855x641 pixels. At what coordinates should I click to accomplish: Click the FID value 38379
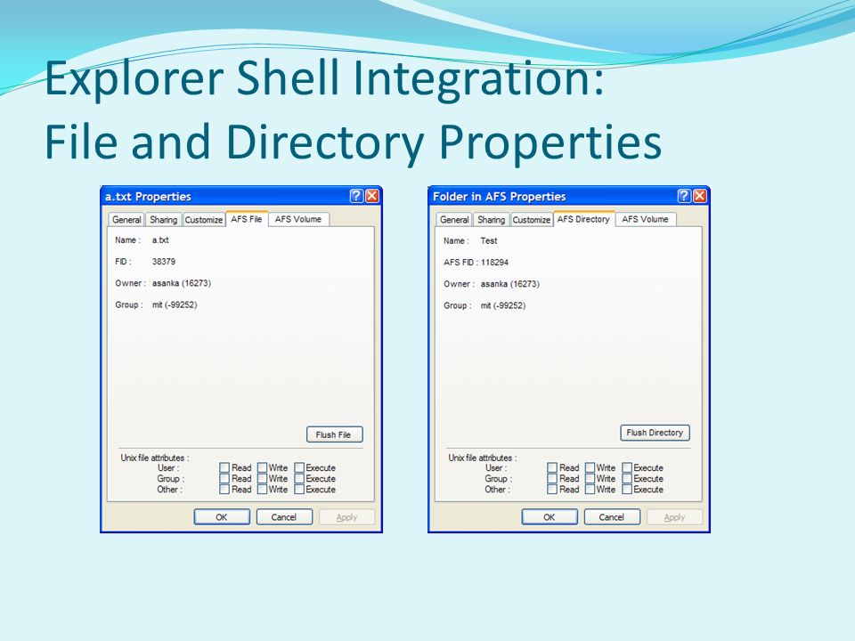click(x=164, y=262)
